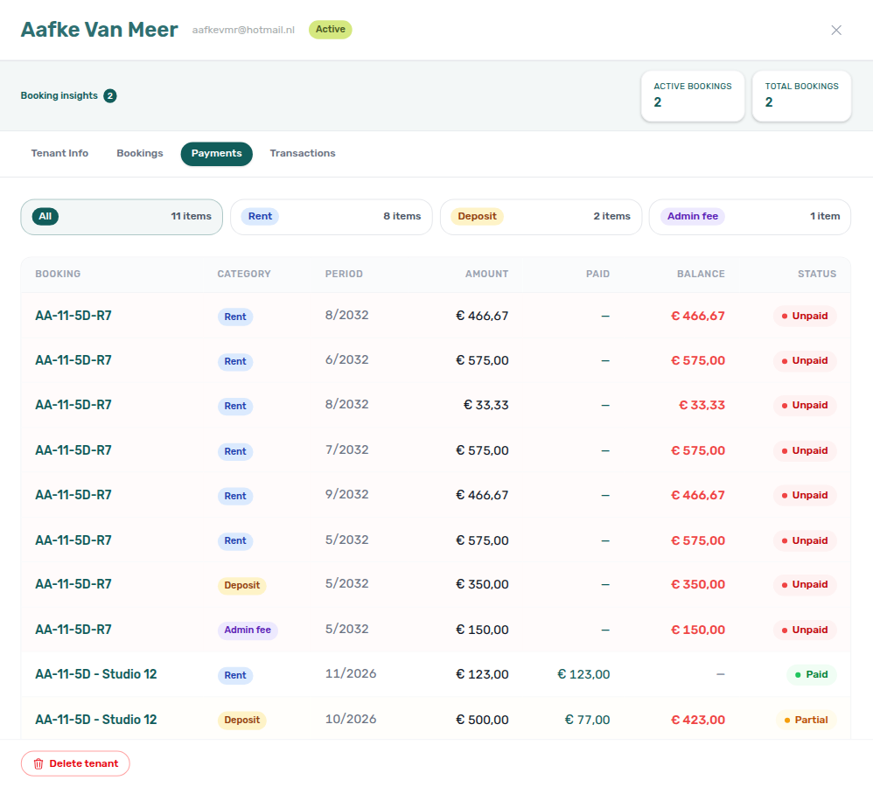Screen dimensions: 873x787
Task: Open booking AA-11-5D-R7 with Admin fee
Action: [73, 630]
